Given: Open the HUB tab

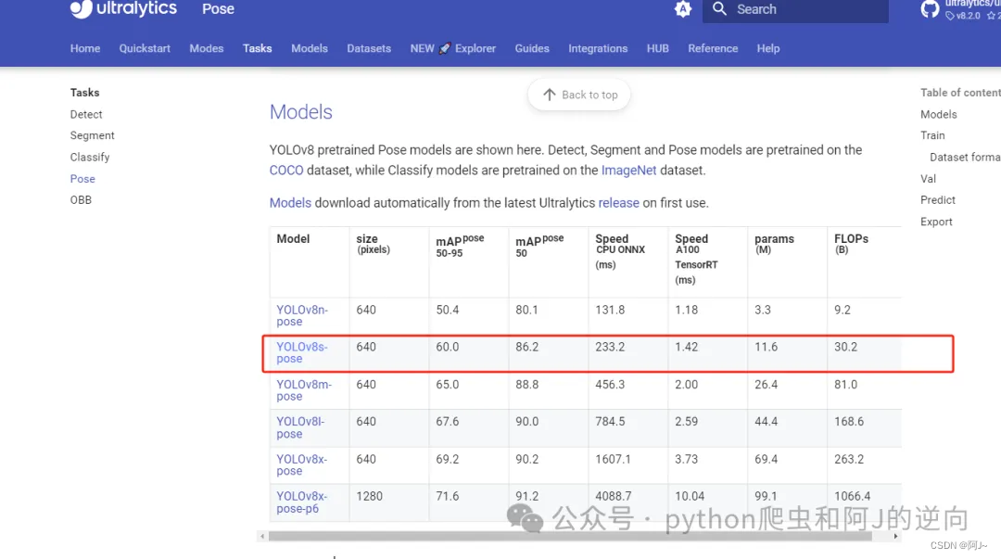Looking at the screenshot, I should point(657,48).
